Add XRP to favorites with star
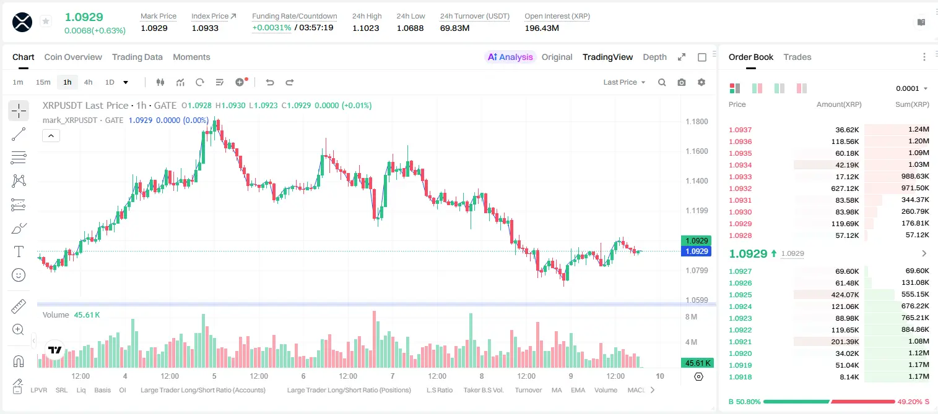Screen dimensions: 938x414 point(46,22)
